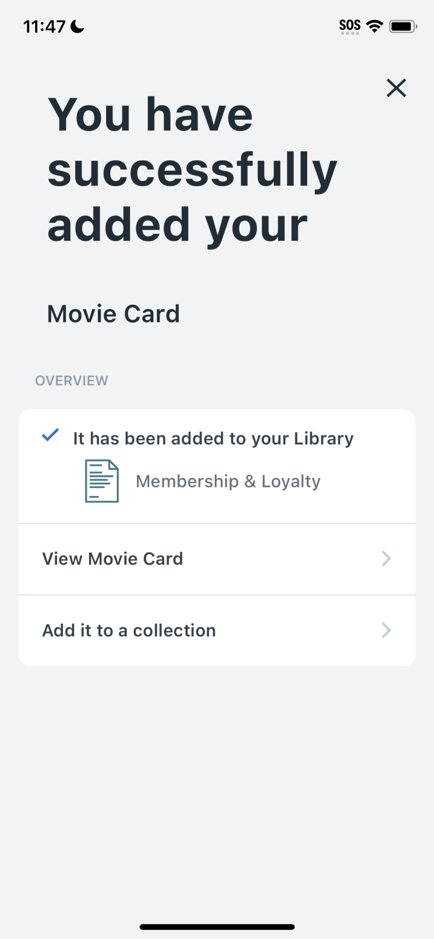
Task: Tap 'It has been added to your Library'
Action: tap(213, 439)
